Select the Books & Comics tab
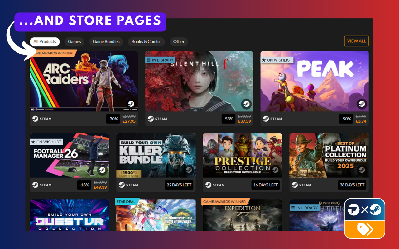The width and height of the screenshot is (399, 249). coord(146,42)
